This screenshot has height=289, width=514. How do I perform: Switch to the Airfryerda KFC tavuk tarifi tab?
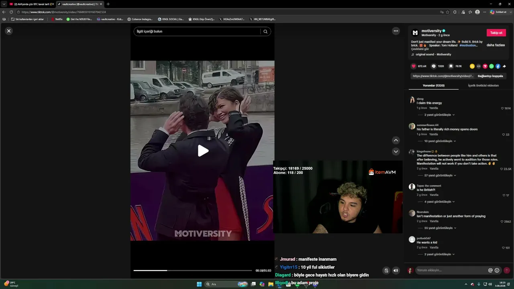(32, 4)
